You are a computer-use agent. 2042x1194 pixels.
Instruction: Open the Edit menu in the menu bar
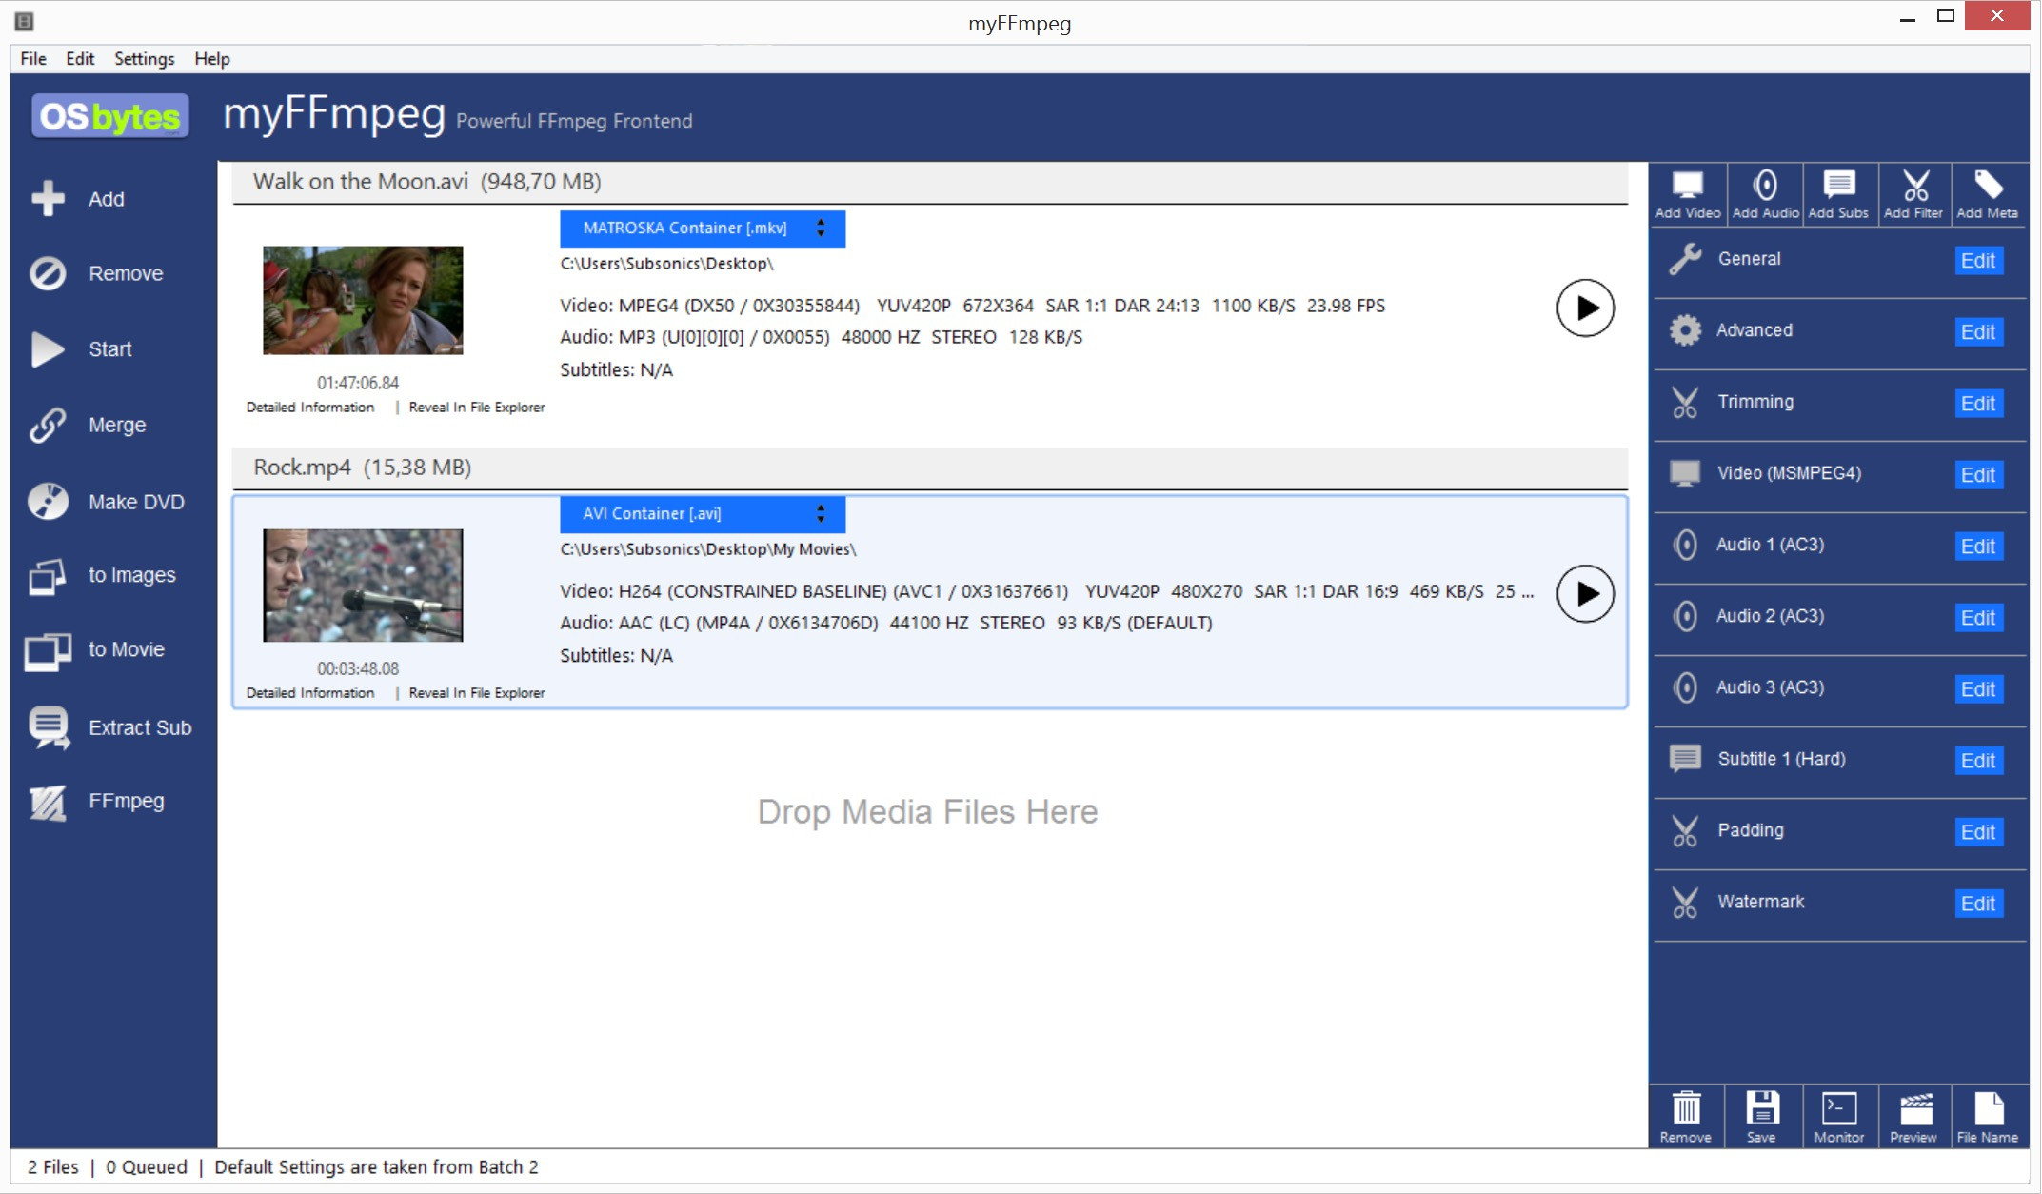(80, 58)
